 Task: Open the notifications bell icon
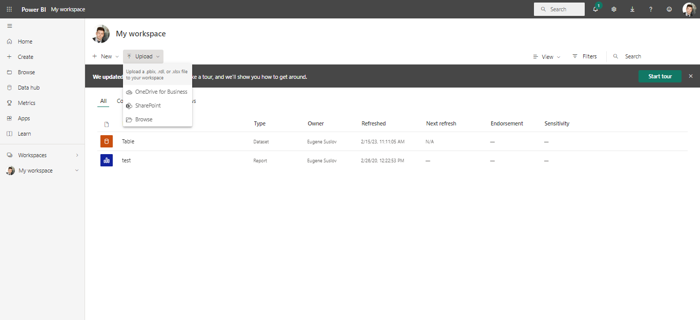click(595, 9)
